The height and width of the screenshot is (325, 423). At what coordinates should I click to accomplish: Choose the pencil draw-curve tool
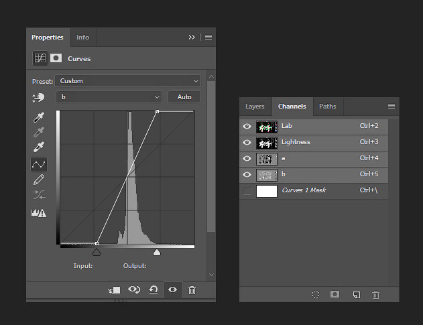39,180
